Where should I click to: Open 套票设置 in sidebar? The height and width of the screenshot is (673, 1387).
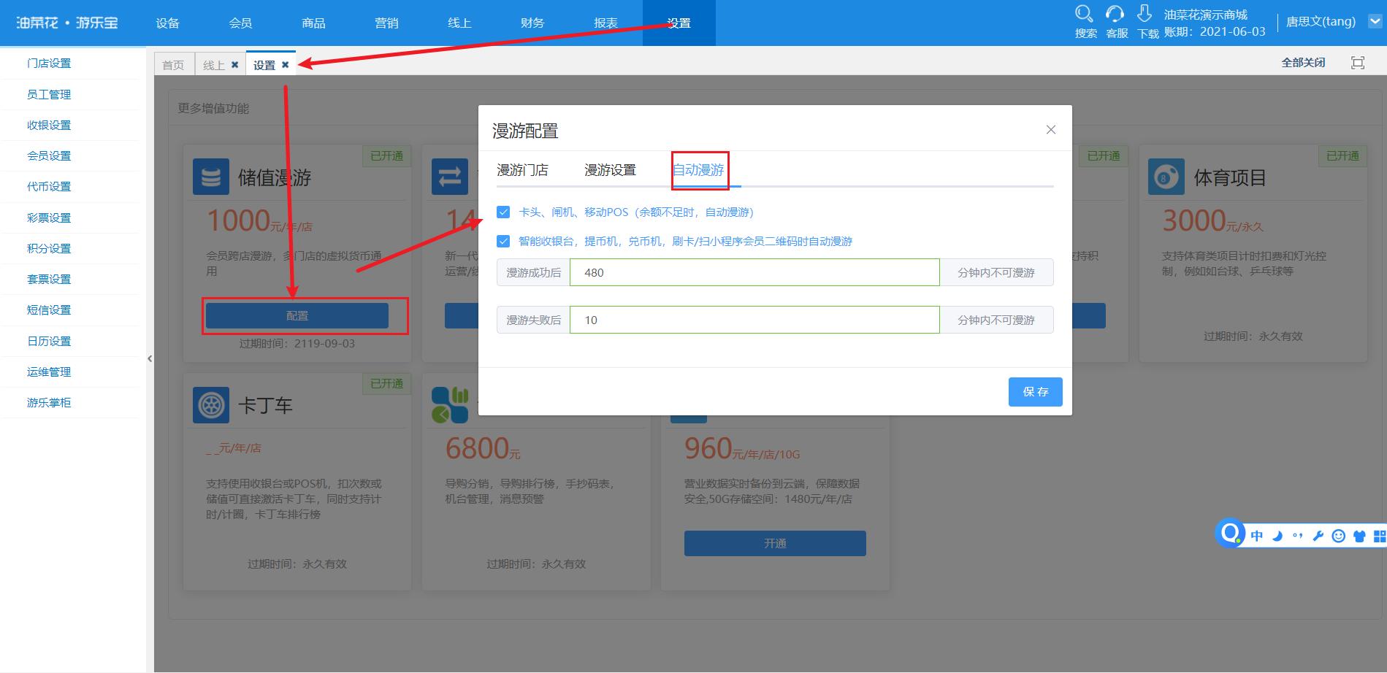(49, 279)
